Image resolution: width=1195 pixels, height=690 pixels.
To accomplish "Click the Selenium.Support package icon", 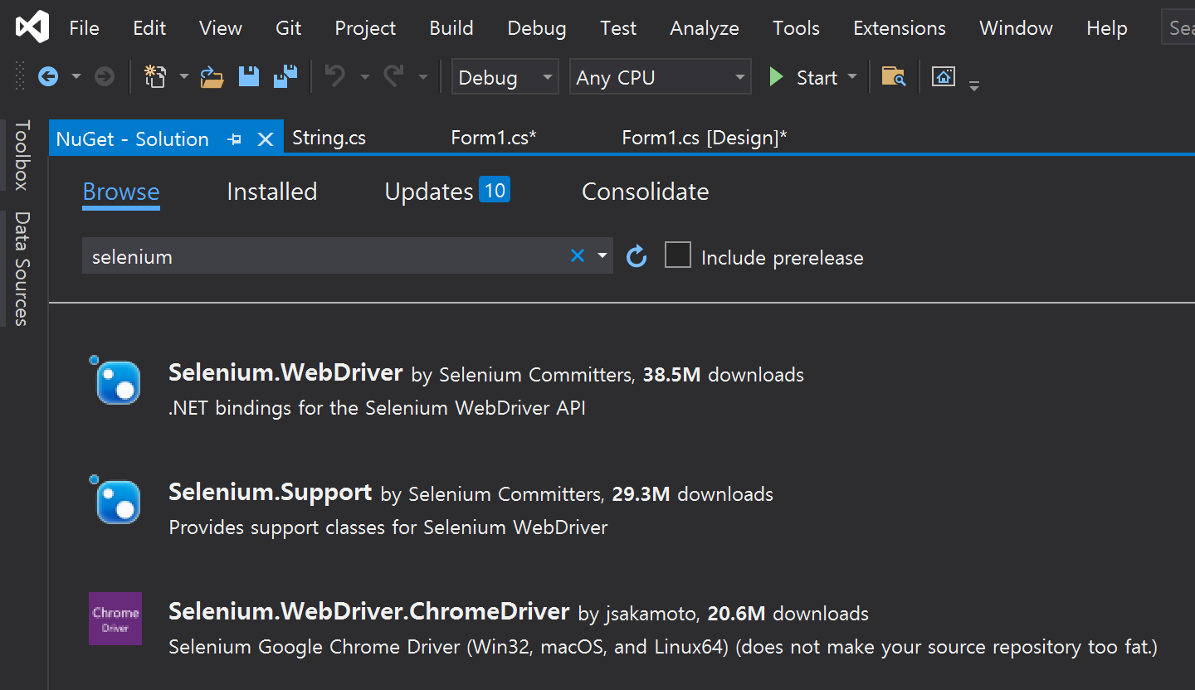I will coord(115,499).
